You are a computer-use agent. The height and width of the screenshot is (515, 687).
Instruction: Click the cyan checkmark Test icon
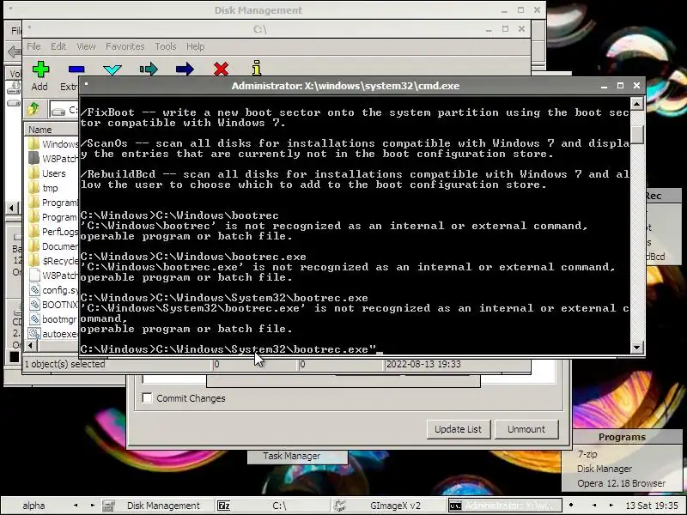point(112,70)
